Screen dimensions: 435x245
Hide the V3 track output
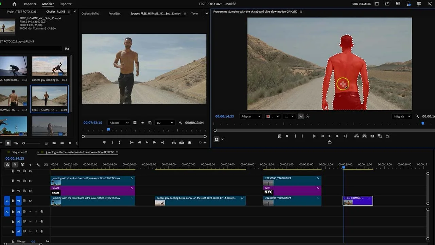pyautogui.click(x=30, y=181)
